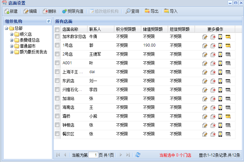
Task: Click the 导入 import button
Action: 171,11
